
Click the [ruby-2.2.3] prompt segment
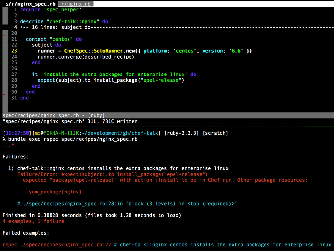pyautogui.click(x=181, y=133)
